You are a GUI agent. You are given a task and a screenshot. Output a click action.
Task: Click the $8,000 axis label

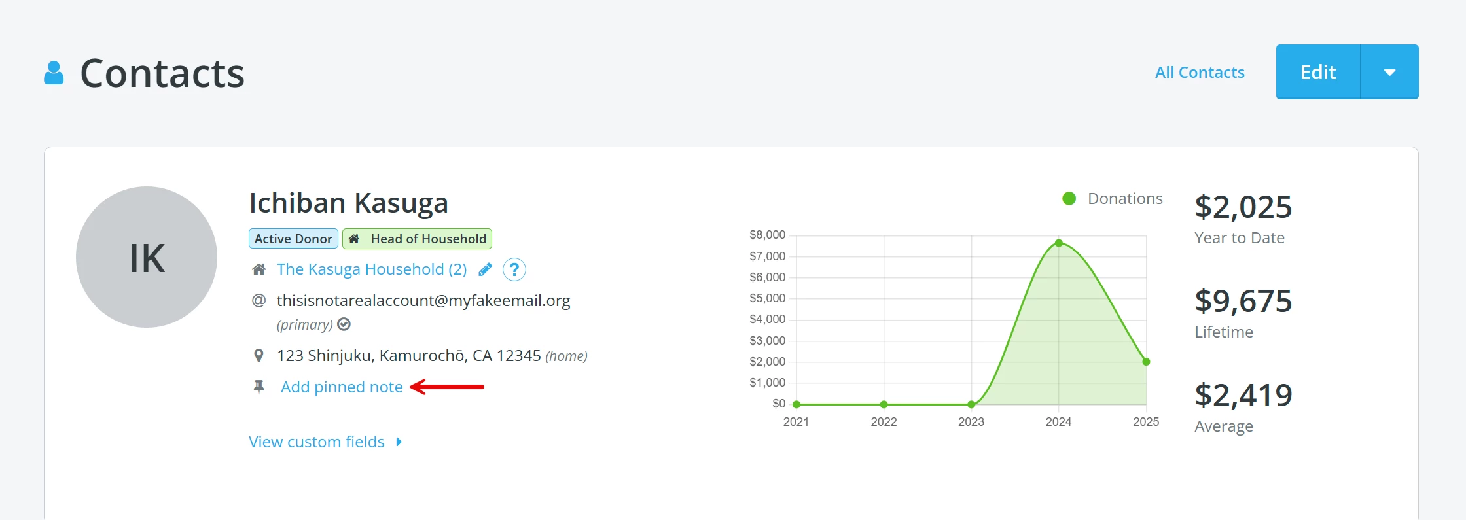(767, 235)
